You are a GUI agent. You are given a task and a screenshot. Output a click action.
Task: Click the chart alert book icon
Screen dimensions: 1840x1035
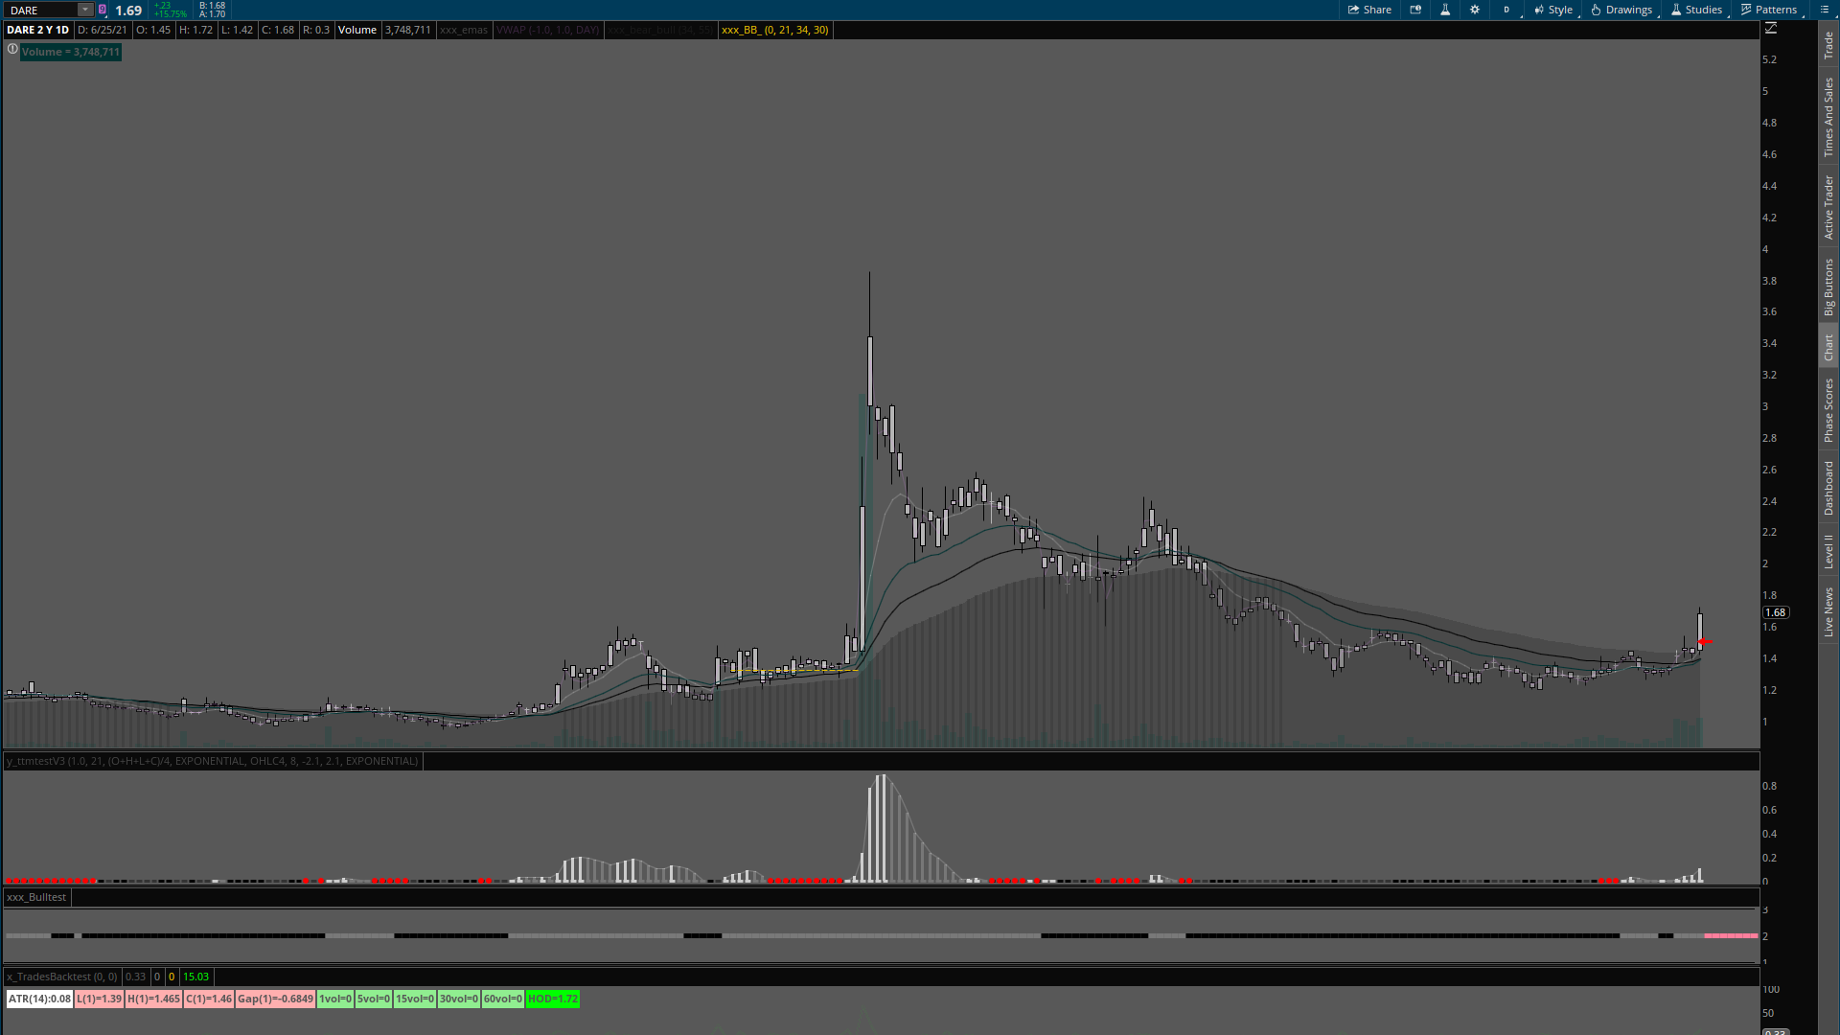click(1415, 10)
